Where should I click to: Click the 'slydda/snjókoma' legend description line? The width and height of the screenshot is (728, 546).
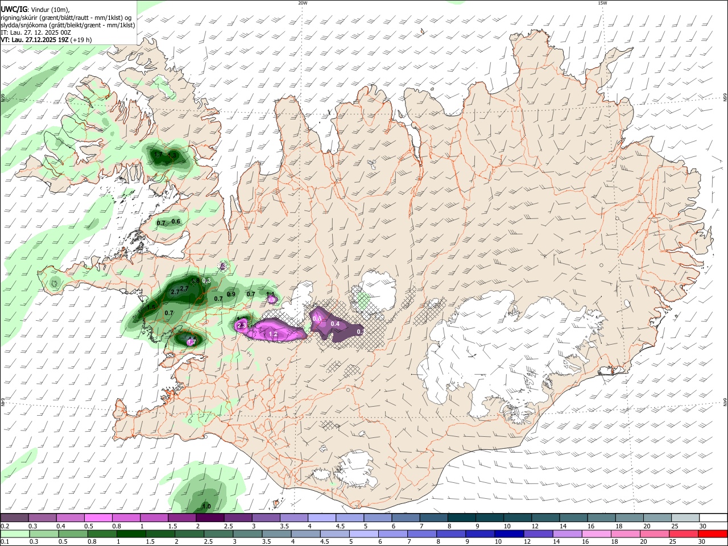click(68, 25)
